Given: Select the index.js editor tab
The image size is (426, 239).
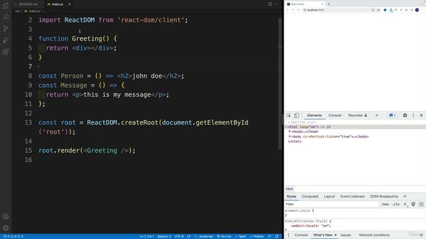Looking at the screenshot, I should pyautogui.click(x=57, y=4).
